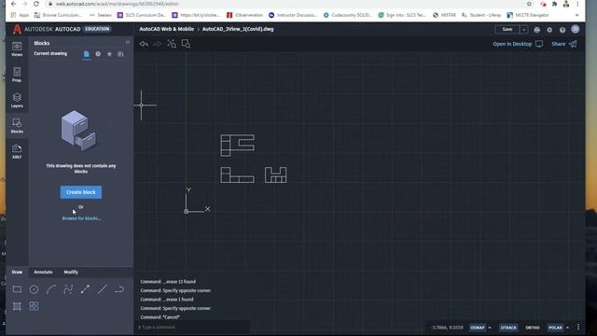Click the Share button

click(564, 44)
